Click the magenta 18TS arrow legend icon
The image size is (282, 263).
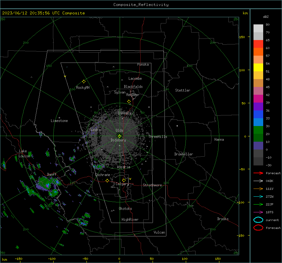tap(258, 212)
